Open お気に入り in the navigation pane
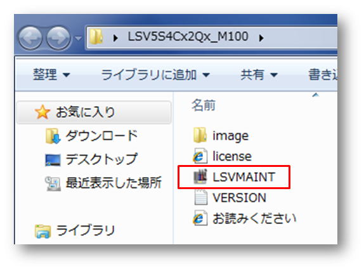The image size is (364, 271). (94, 112)
